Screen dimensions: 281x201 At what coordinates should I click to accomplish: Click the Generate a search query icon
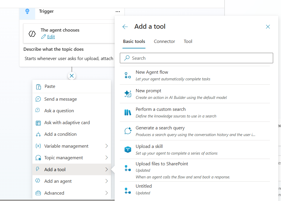tap(127, 130)
